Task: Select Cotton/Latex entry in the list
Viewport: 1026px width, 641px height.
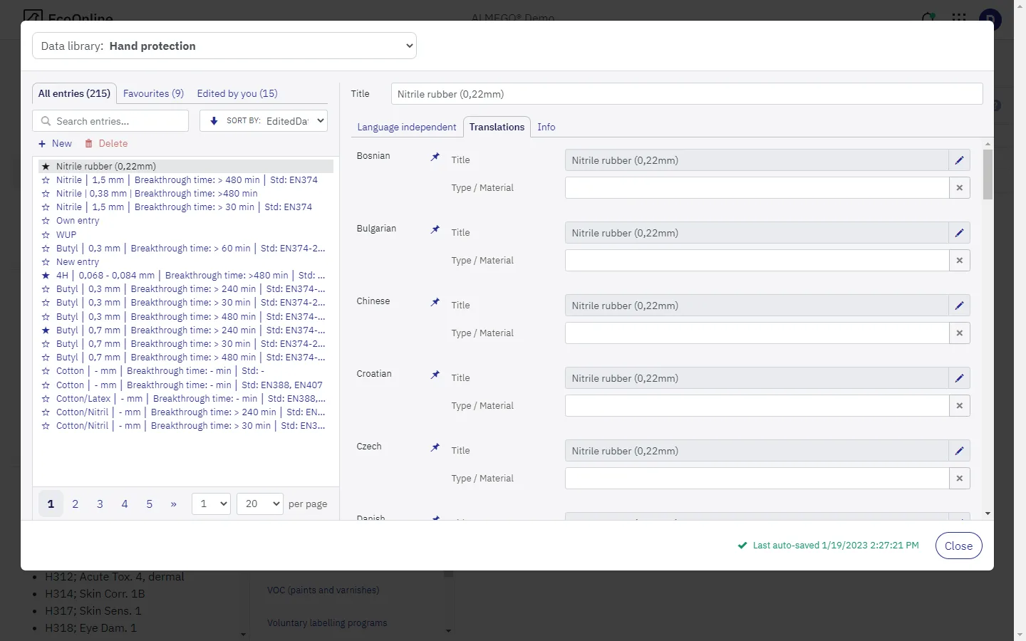Action: tap(190, 399)
